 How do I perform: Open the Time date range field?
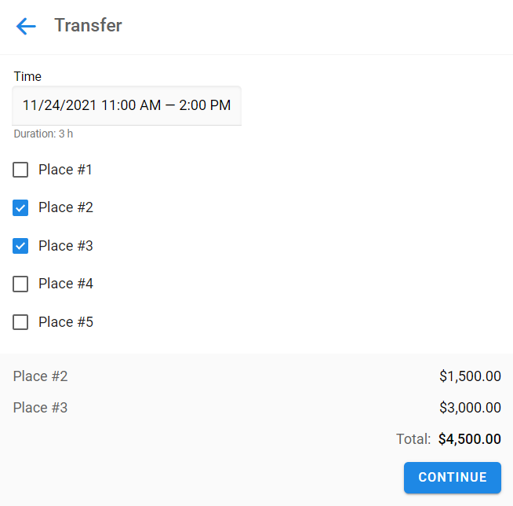126,105
